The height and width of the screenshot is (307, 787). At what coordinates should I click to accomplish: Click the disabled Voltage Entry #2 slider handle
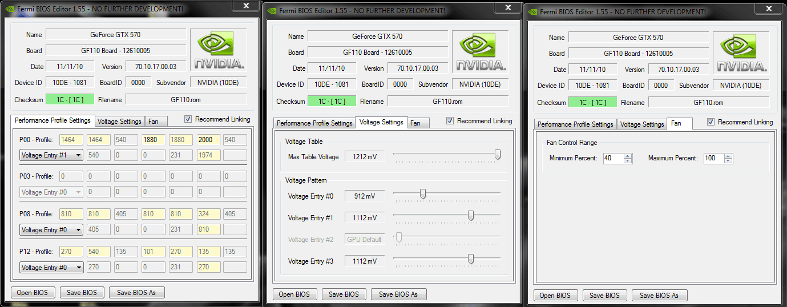tap(399, 237)
